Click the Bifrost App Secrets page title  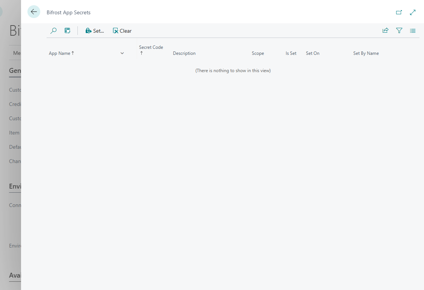[x=68, y=12]
